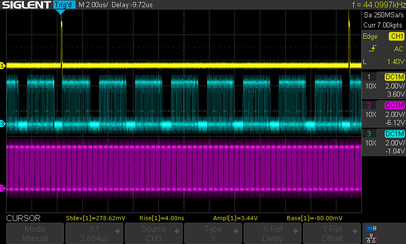This screenshot has width=406, height=244.
Task: Click the yellow DC1M coupling badge
Action: 395,77
